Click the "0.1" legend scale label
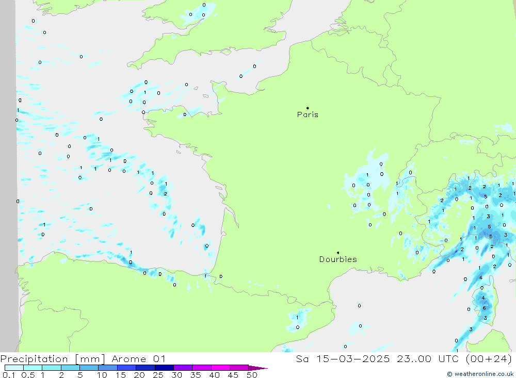Screen dimensions: 516x378 tap(9, 375)
